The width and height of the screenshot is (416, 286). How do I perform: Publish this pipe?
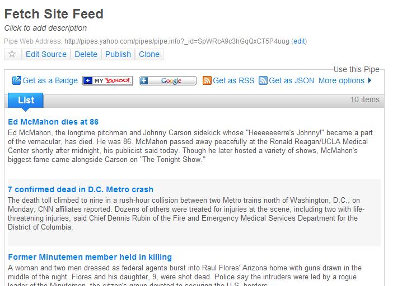(118, 54)
